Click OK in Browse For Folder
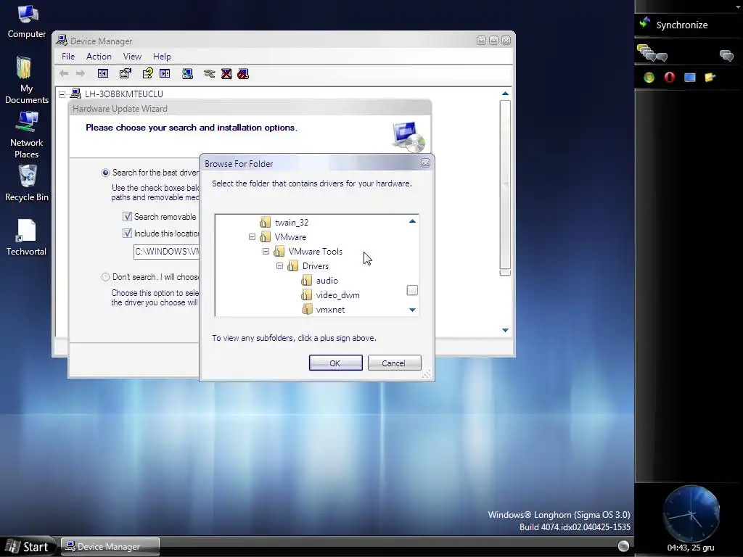Image resolution: width=743 pixels, height=557 pixels. pyautogui.click(x=335, y=363)
